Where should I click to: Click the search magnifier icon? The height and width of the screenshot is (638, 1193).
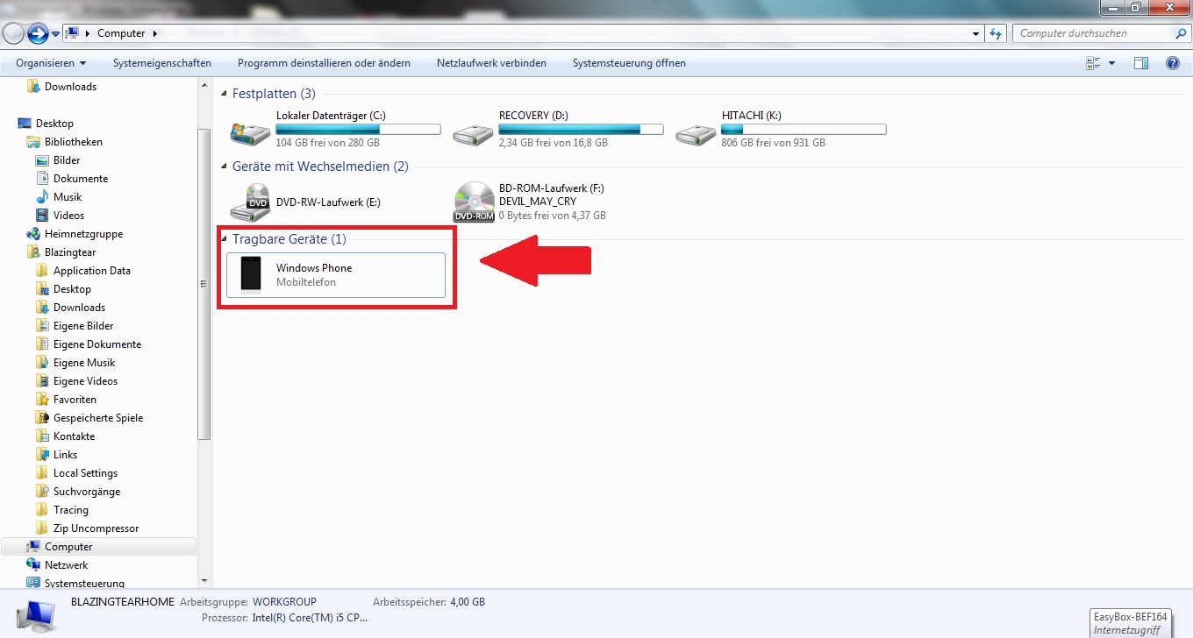coord(1180,33)
